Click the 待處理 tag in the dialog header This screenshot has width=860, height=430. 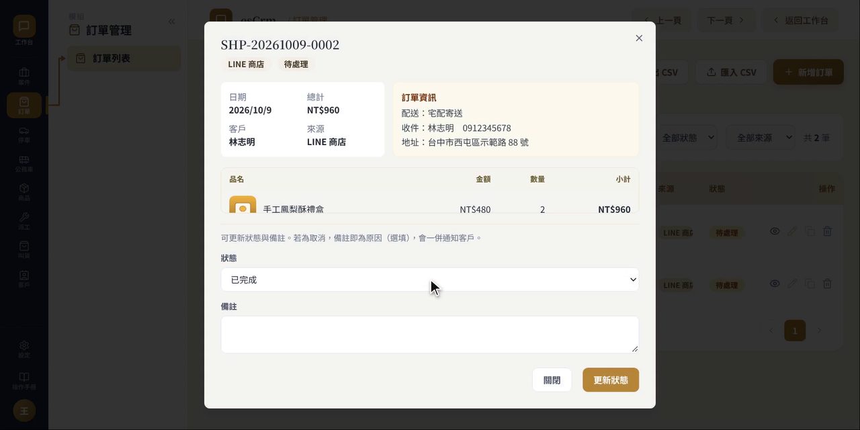click(296, 64)
